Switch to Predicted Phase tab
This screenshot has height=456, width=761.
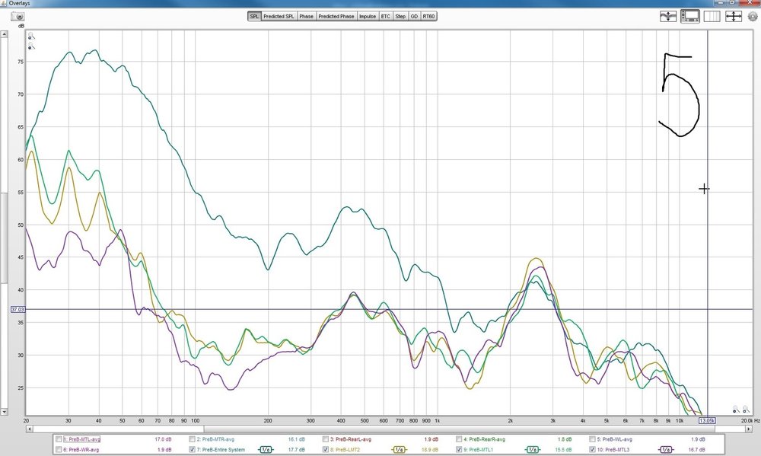pyautogui.click(x=336, y=16)
